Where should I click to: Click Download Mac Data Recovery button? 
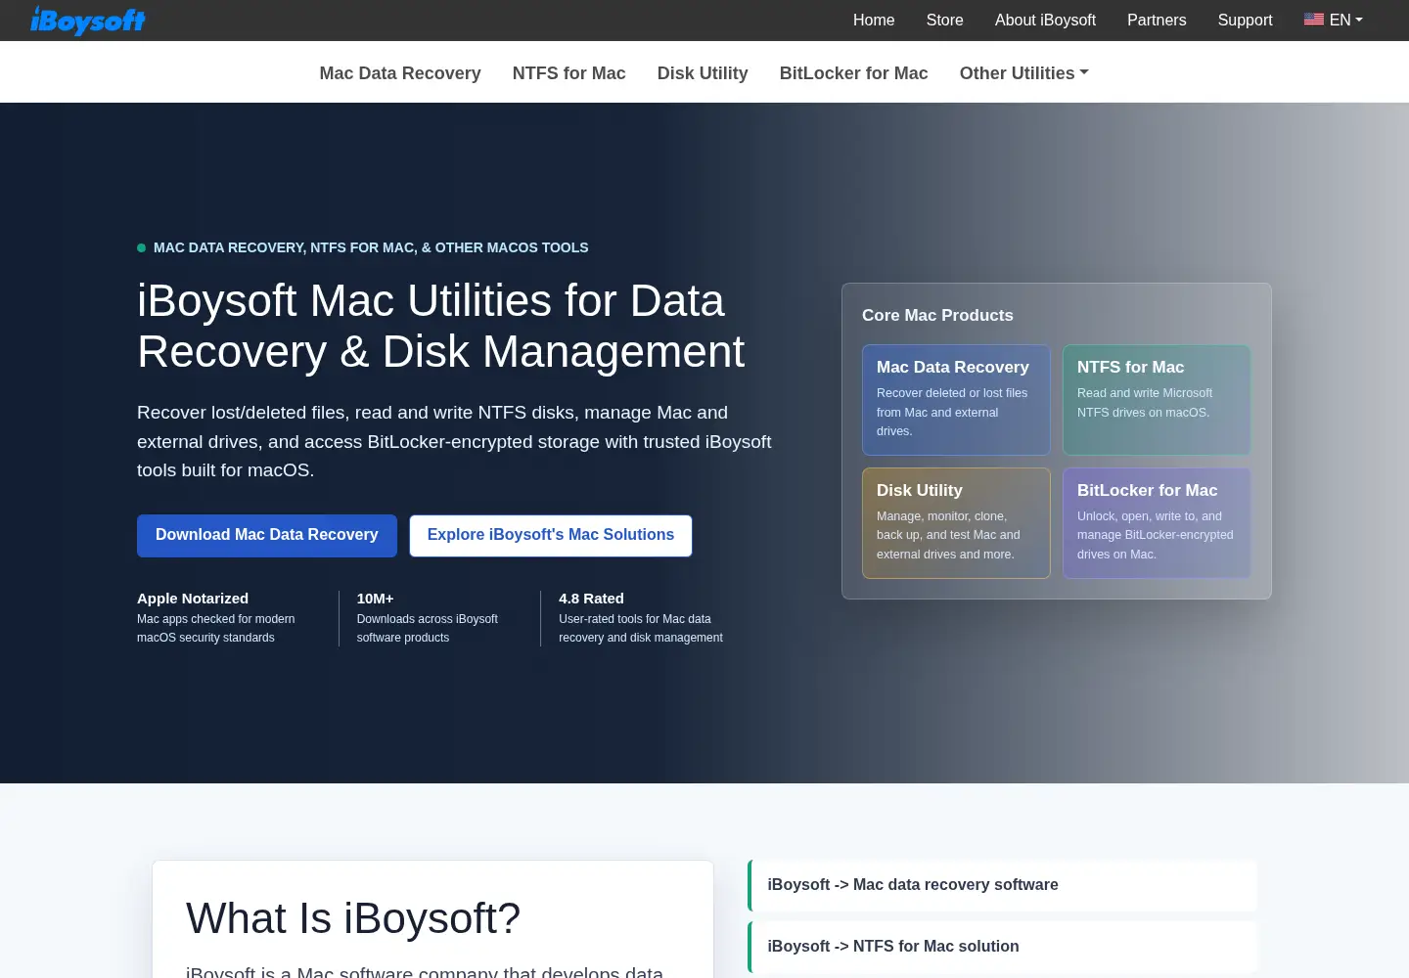point(267,536)
